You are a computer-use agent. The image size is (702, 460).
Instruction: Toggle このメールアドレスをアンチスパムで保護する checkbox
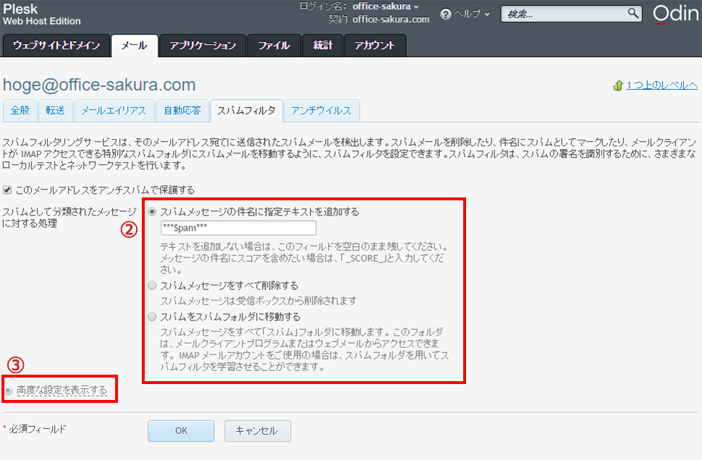pyautogui.click(x=7, y=189)
